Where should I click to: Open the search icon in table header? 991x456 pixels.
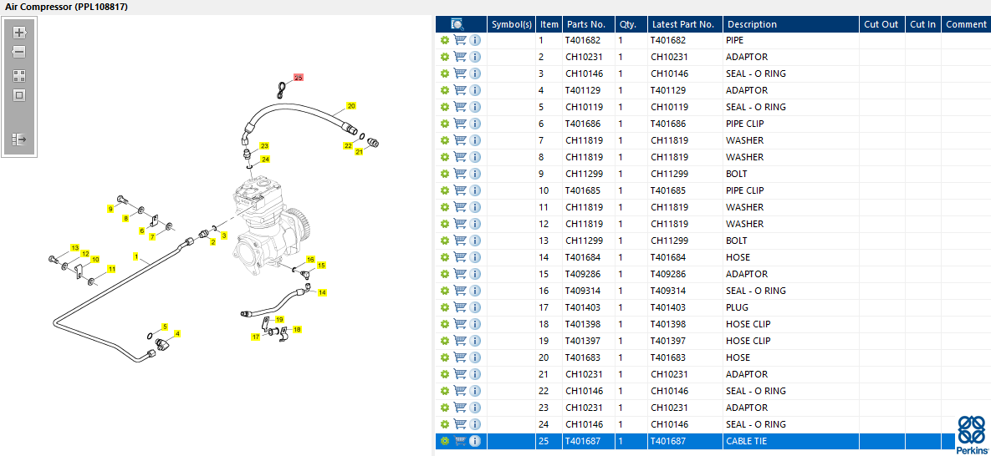pos(457,24)
